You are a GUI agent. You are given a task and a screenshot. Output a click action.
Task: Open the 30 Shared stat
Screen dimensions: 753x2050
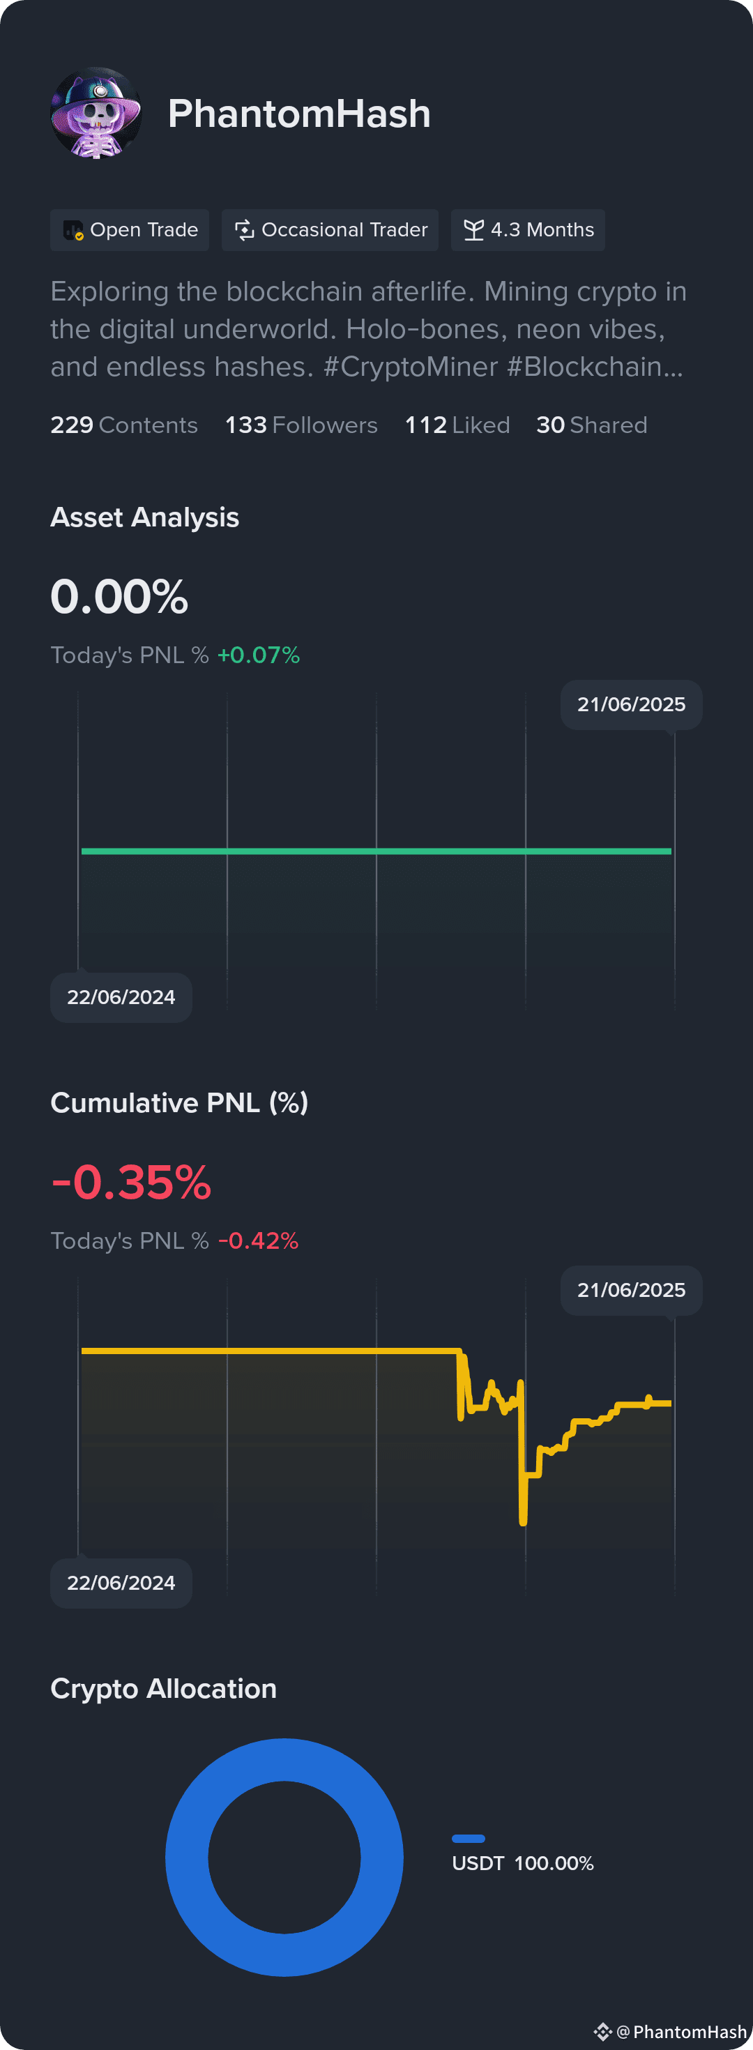591,425
